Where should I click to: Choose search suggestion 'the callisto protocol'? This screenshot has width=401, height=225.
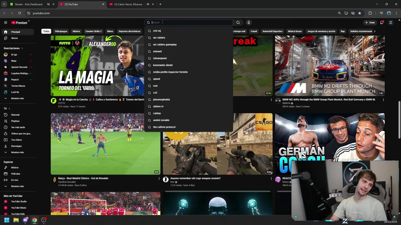pyautogui.click(x=189, y=127)
